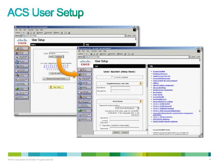219x164 pixels.
Task: Click Description input field
Action: pyautogui.click(x=120, y=91)
